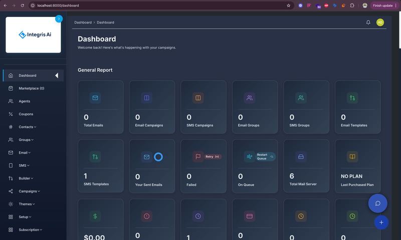
Task: Go back in browser history
Action: (6, 5)
